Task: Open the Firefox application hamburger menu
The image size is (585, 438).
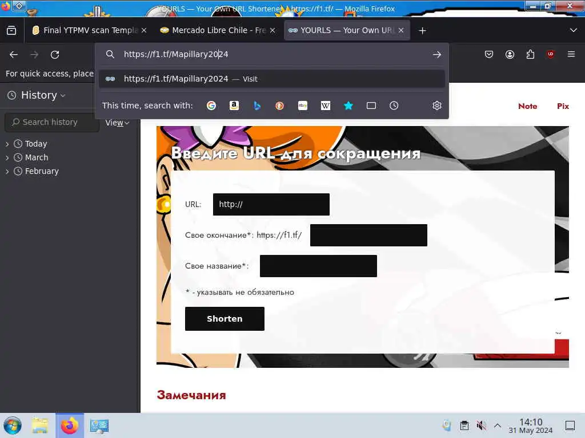Action: coord(571,54)
